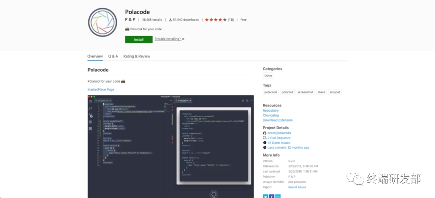The height and width of the screenshot is (198, 435).
Task: Share the extension on Facebook
Action: pos(272,196)
